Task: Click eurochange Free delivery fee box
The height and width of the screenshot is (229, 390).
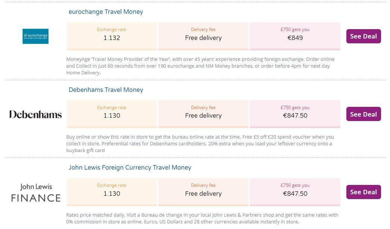Action: [203, 36]
